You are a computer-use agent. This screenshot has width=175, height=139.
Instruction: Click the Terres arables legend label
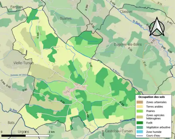[155, 106]
